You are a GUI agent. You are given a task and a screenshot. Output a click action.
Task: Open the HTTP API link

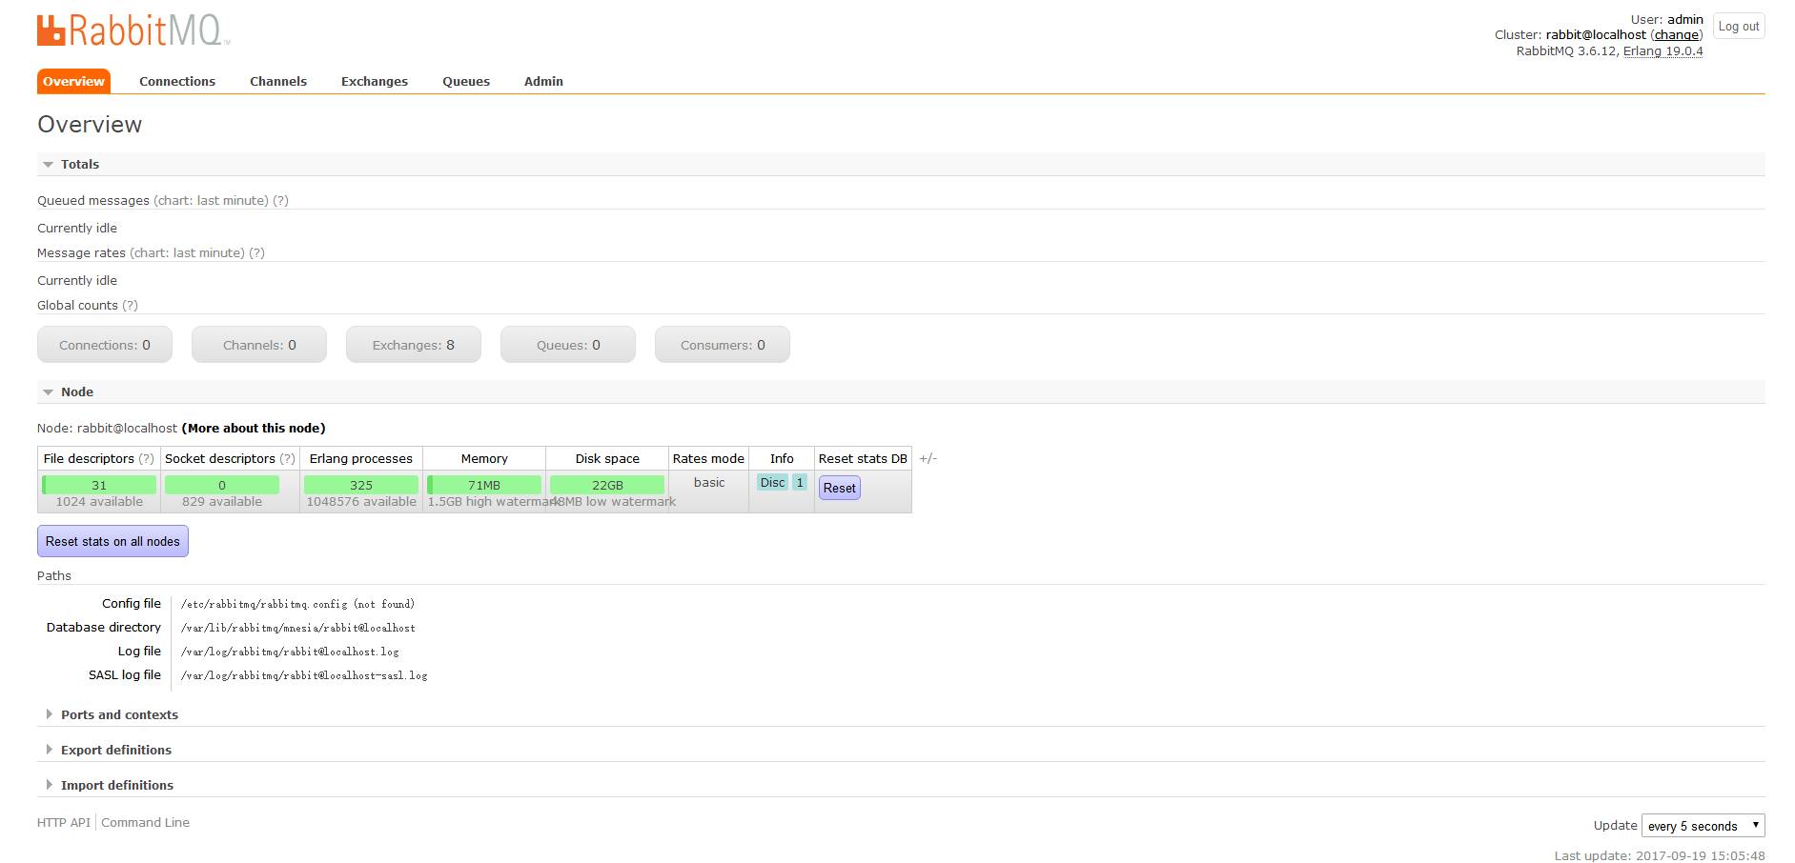point(64,822)
